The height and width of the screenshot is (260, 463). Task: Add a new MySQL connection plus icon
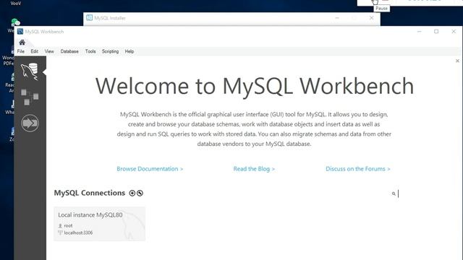(x=132, y=193)
